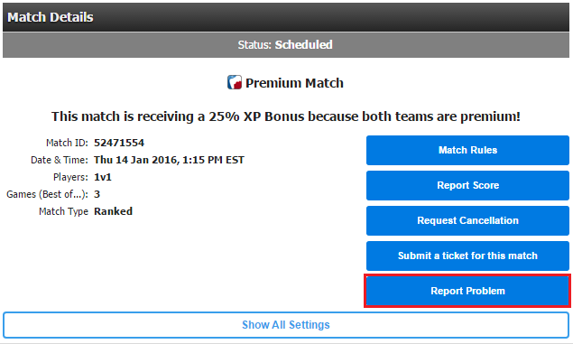Image resolution: width=573 pixels, height=344 pixels.
Task: Click the Match Details header
Action: pyautogui.click(x=286, y=17)
